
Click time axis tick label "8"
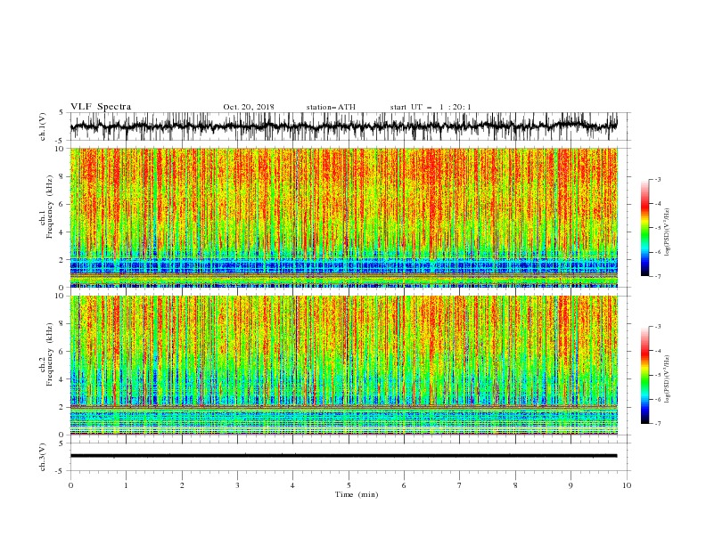(515, 485)
